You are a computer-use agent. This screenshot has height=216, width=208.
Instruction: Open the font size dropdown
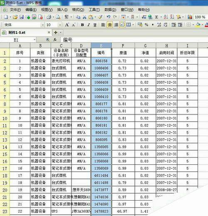click(60, 25)
